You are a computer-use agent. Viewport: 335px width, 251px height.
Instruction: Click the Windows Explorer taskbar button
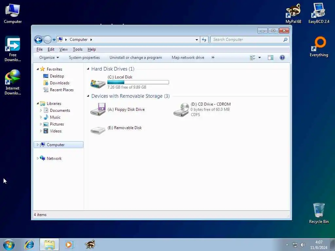(49, 244)
